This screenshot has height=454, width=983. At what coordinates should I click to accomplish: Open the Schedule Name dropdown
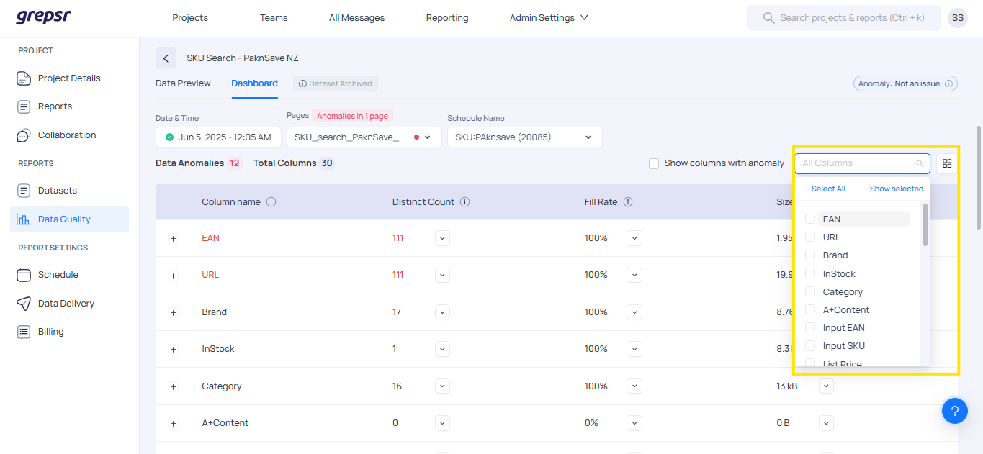pos(524,137)
